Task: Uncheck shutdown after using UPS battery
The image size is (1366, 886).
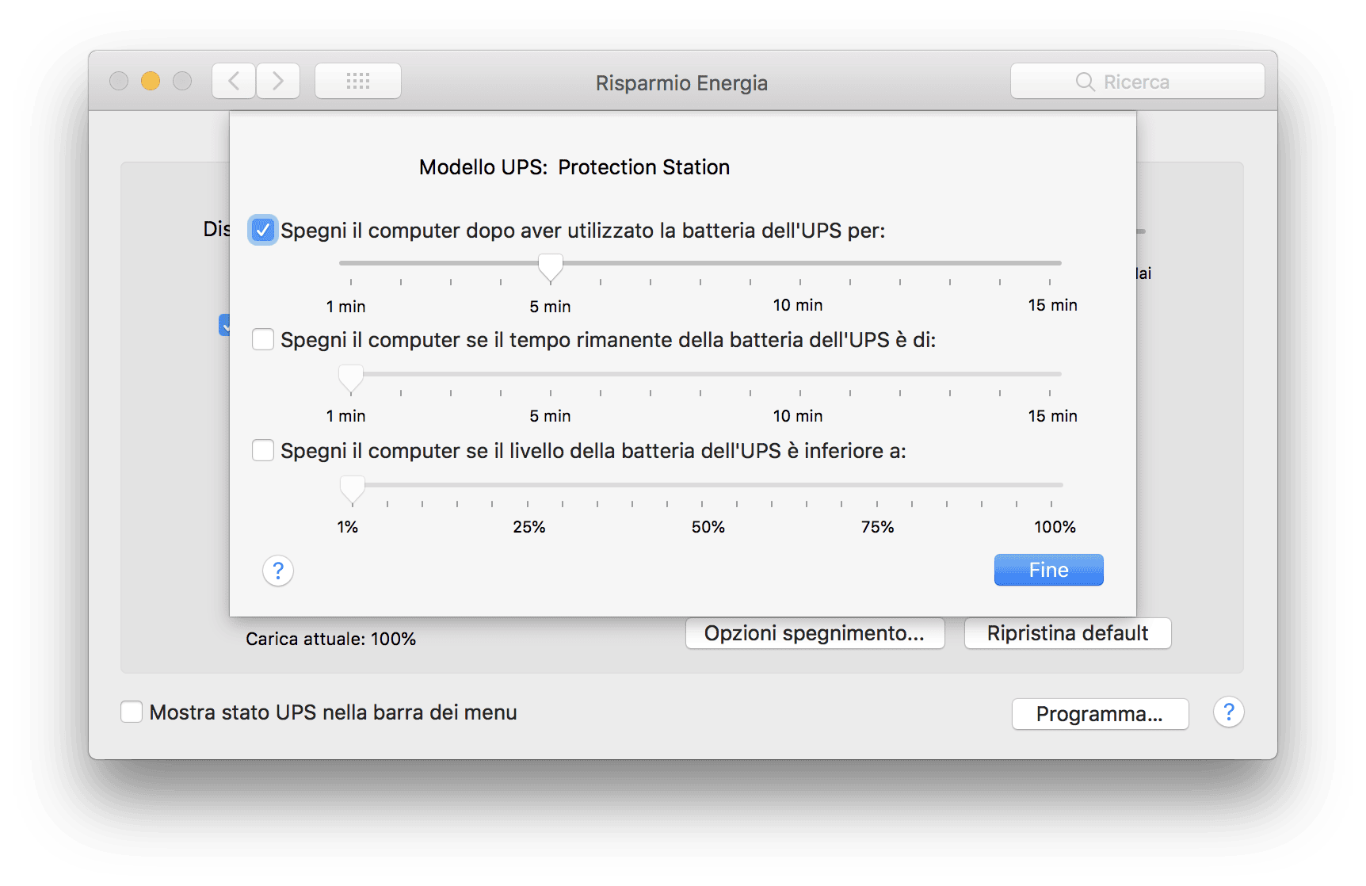Action: (x=262, y=230)
